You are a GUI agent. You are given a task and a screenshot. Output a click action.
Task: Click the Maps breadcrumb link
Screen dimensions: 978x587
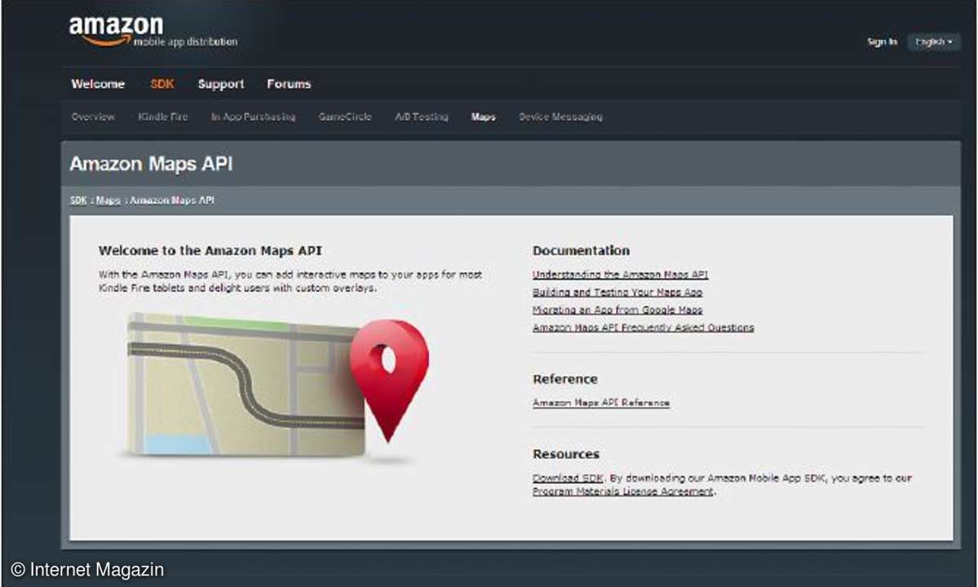(108, 200)
